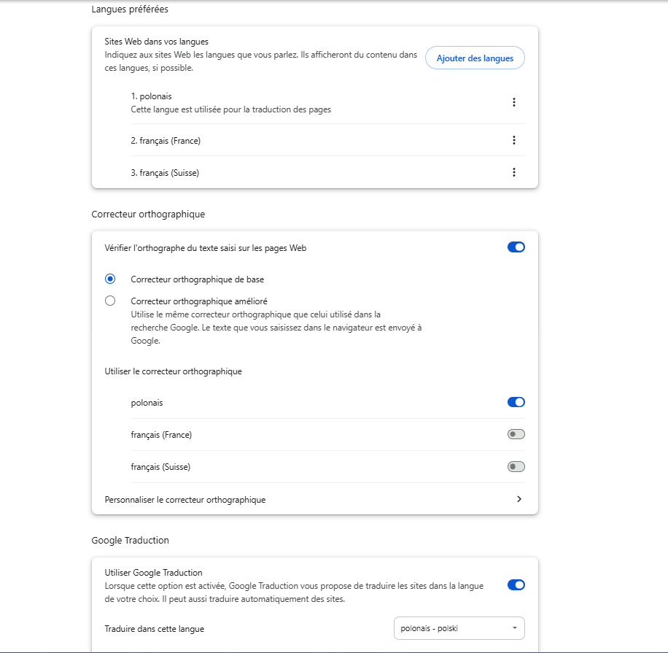Disable spell check for polonais
Viewport: 668px width, 653px height.
point(516,402)
